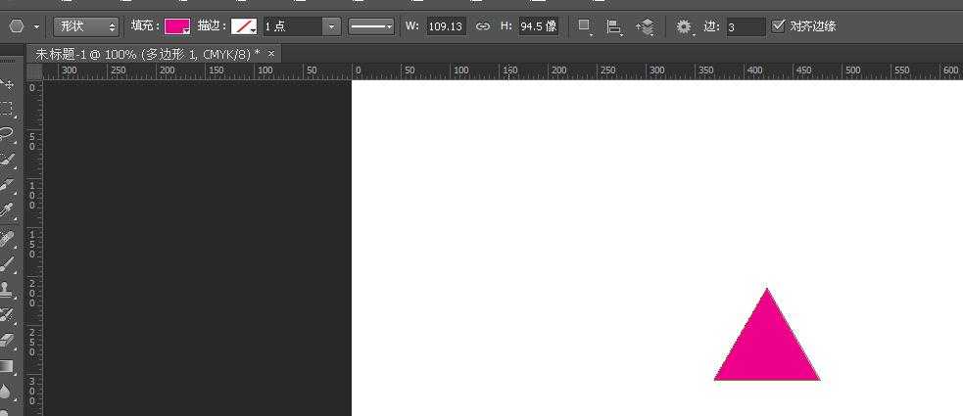Viewport: 963px width, 416px height.
Task: Open the pink fill color swatch
Action: pyautogui.click(x=177, y=26)
